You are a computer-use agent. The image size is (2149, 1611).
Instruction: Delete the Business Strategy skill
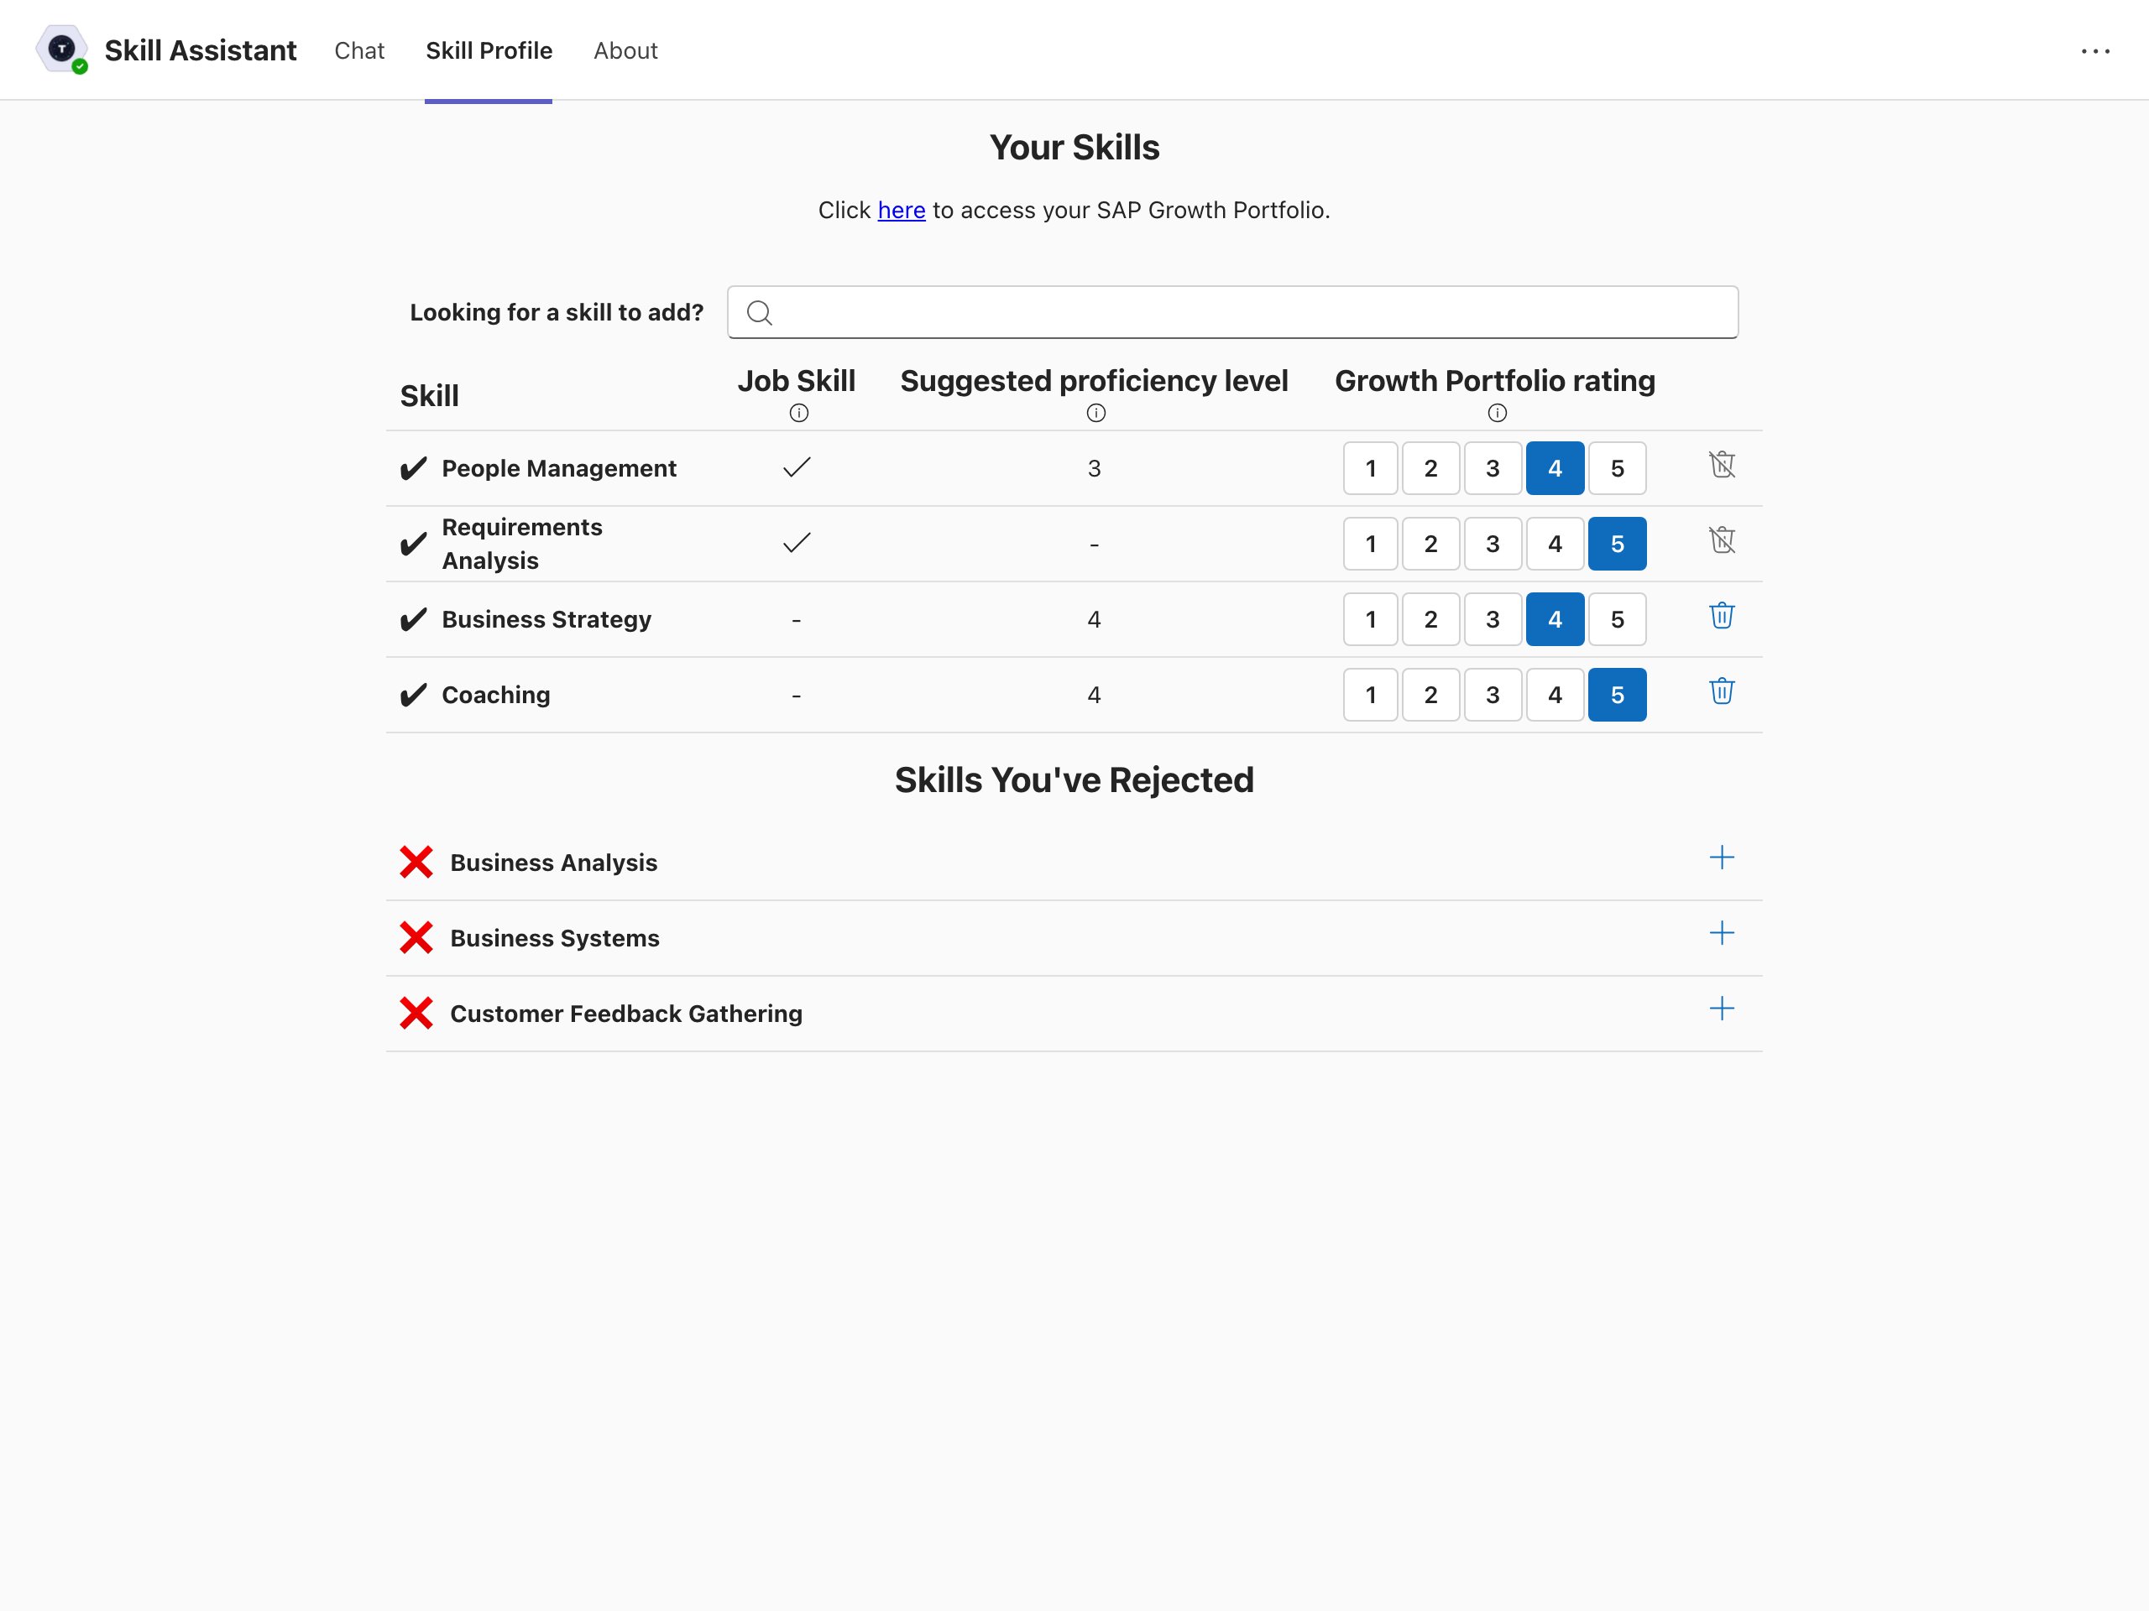pos(1722,616)
